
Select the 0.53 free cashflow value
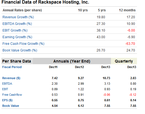[x=55, y=95]
